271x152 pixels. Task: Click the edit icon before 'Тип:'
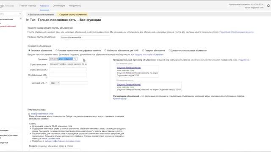coord(27,20)
